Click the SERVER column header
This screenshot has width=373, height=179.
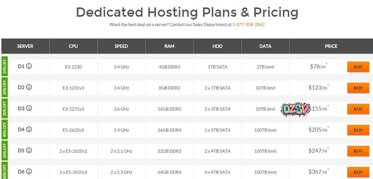point(25,46)
